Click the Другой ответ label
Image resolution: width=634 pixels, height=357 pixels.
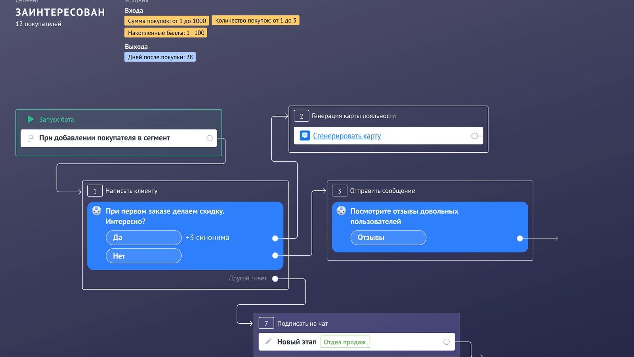tap(248, 278)
